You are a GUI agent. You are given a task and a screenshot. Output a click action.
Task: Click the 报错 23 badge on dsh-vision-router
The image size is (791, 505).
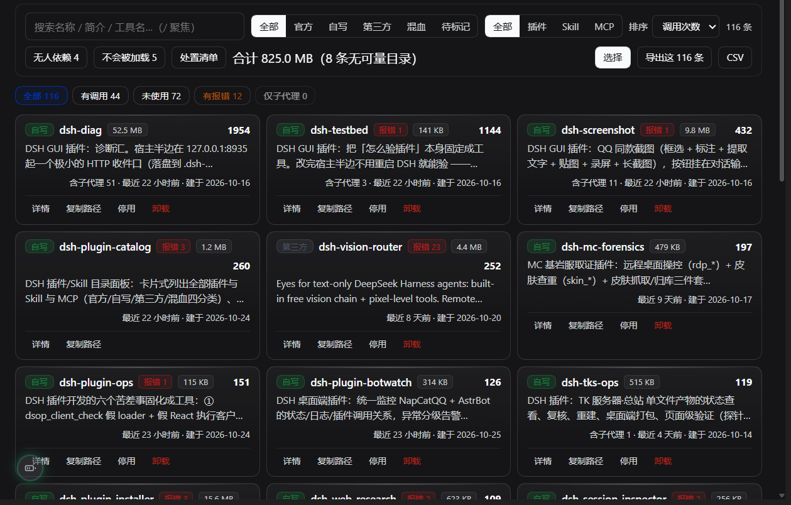pos(427,247)
